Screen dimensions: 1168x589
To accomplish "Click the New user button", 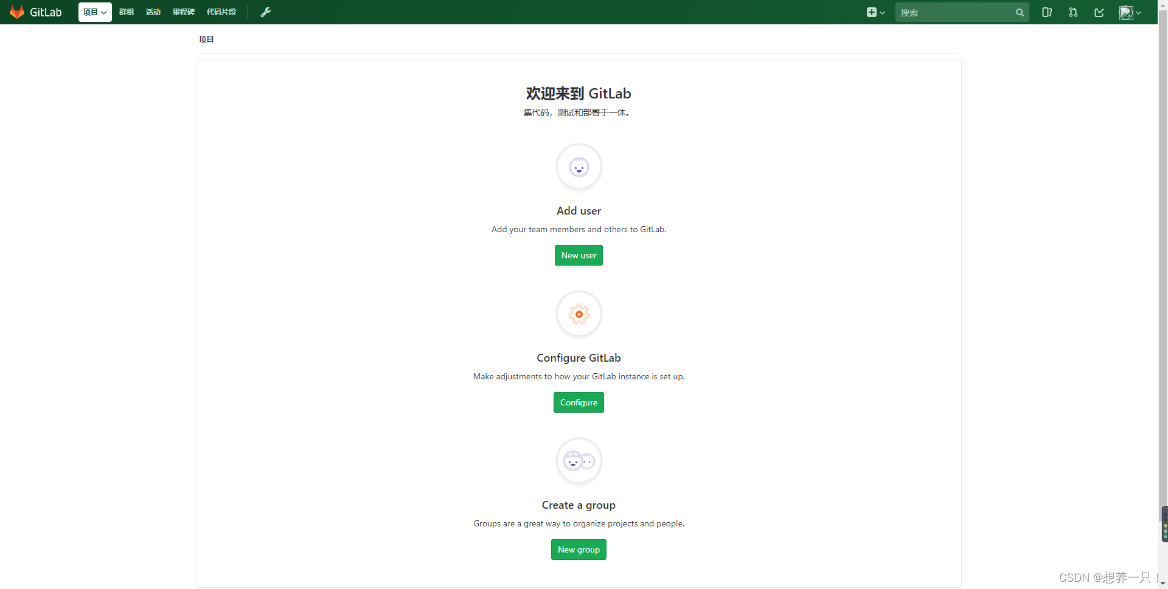I will 579,255.
